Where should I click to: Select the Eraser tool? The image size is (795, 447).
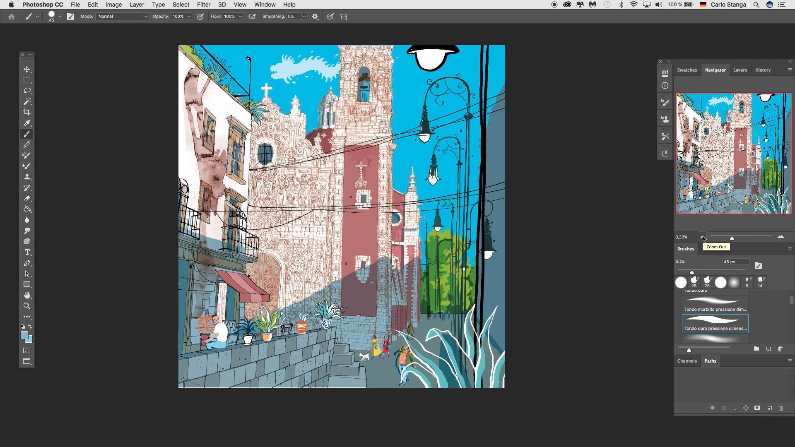click(x=27, y=198)
